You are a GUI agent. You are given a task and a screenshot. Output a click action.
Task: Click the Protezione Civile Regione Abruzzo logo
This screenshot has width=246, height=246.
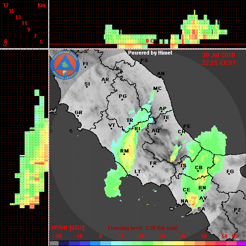pos(65,65)
